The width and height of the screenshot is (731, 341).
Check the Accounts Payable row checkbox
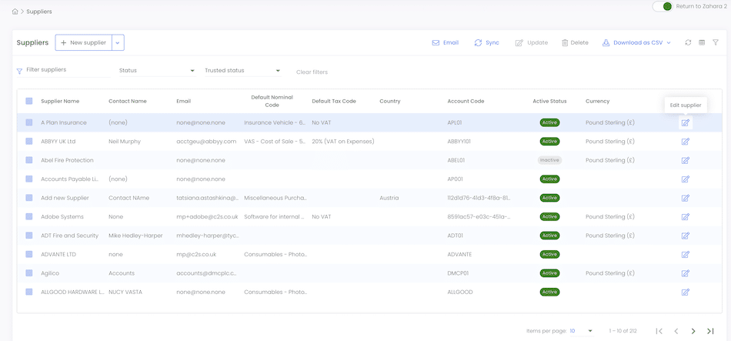29,179
